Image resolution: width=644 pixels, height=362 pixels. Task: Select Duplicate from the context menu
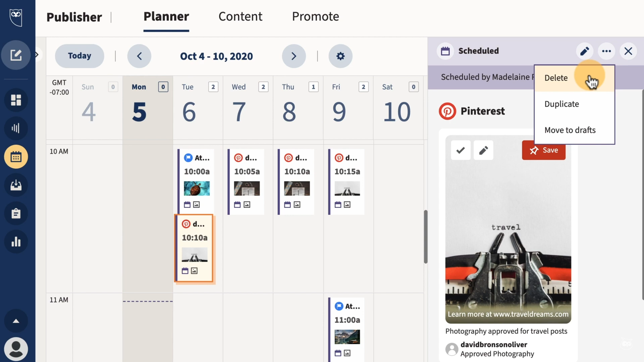(x=561, y=104)
